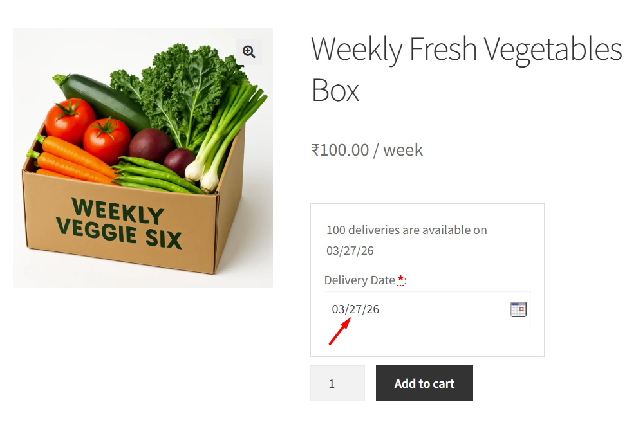636x429 pixels.
Task: Click the ₹100.00 price amount
Action: (340, 150)
